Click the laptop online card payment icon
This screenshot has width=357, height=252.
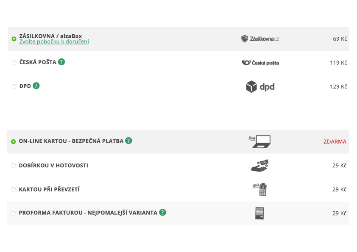click(259, 142)
